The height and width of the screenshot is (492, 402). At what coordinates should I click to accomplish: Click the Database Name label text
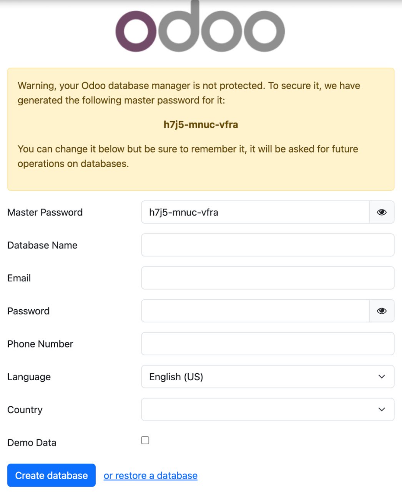42,245
